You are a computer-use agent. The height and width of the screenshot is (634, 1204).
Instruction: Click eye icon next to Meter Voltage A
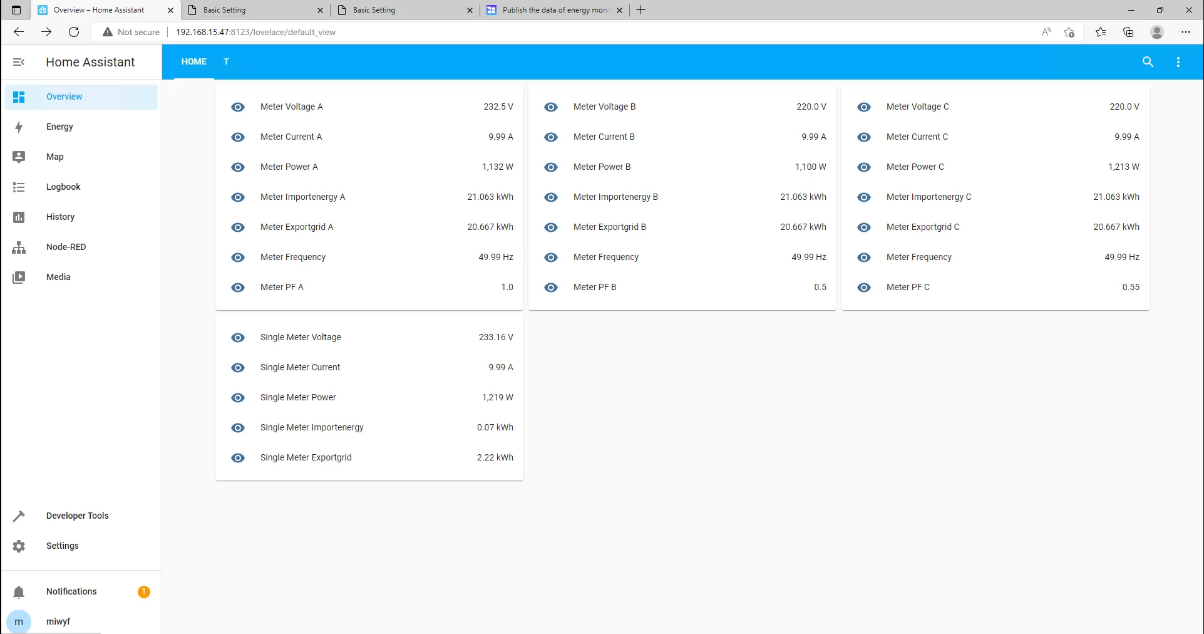238,107
